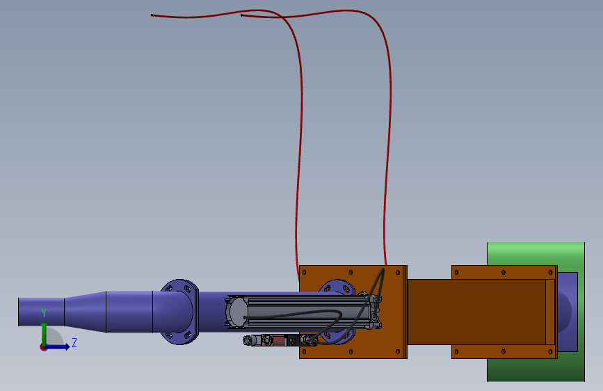Select the blue cap inside the green block
The width and height of the screenshot is (603, 391).
[568, 312]
